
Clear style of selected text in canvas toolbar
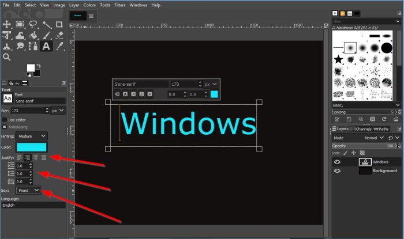(x=117, y=94)
